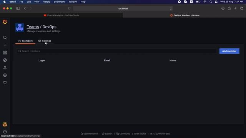Click the Add member button
The width and height of the screenshot is (246, 138).
tap(229, 51)
